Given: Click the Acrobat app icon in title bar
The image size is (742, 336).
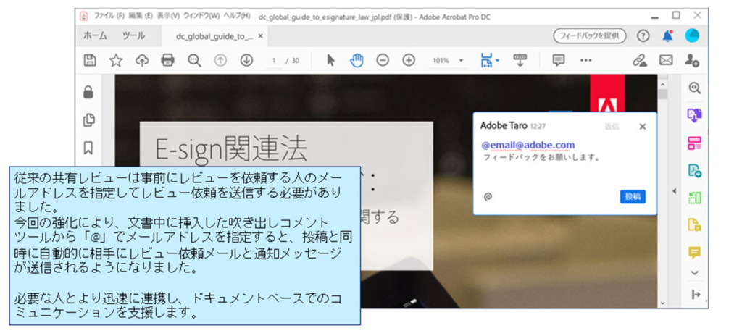Looking at the screenshot, I should tap(84, 16).
